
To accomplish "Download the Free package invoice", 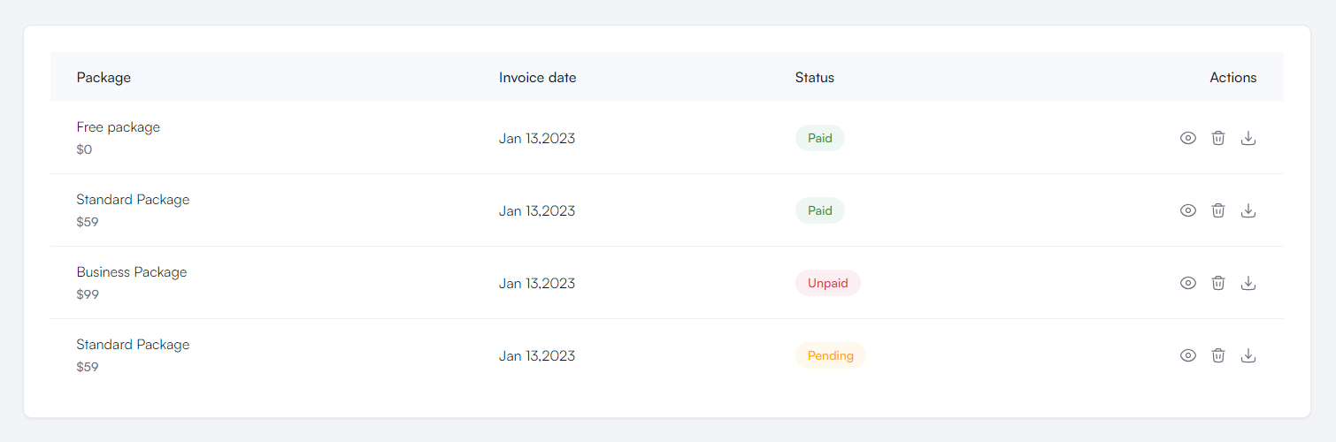I will [1248, 138].
